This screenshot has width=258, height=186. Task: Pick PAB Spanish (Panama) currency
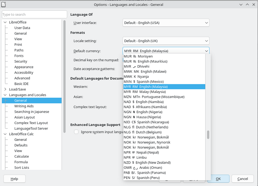click(164, 173)
